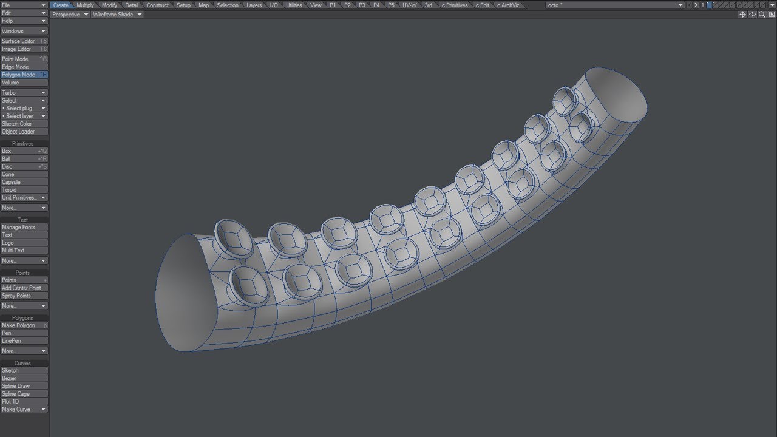777x437 pixels.
Task: Open the Select layer dropdown
Action: point(24,116)
